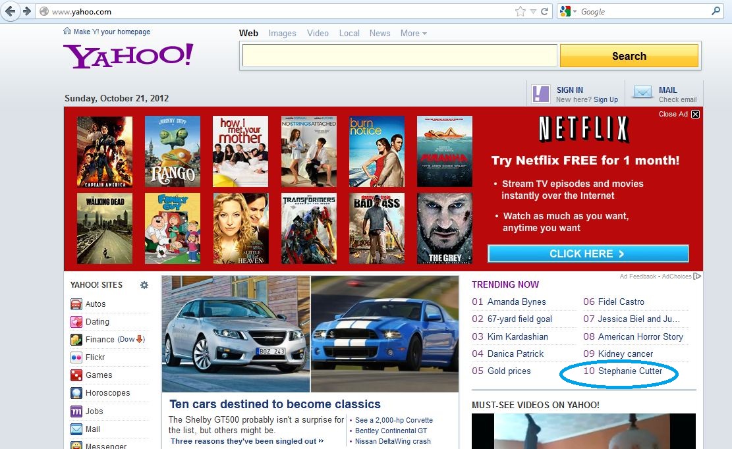Select the News search tab
This screenshot has width=732, height=449.
pyautogui.click(x=380, y=33)
